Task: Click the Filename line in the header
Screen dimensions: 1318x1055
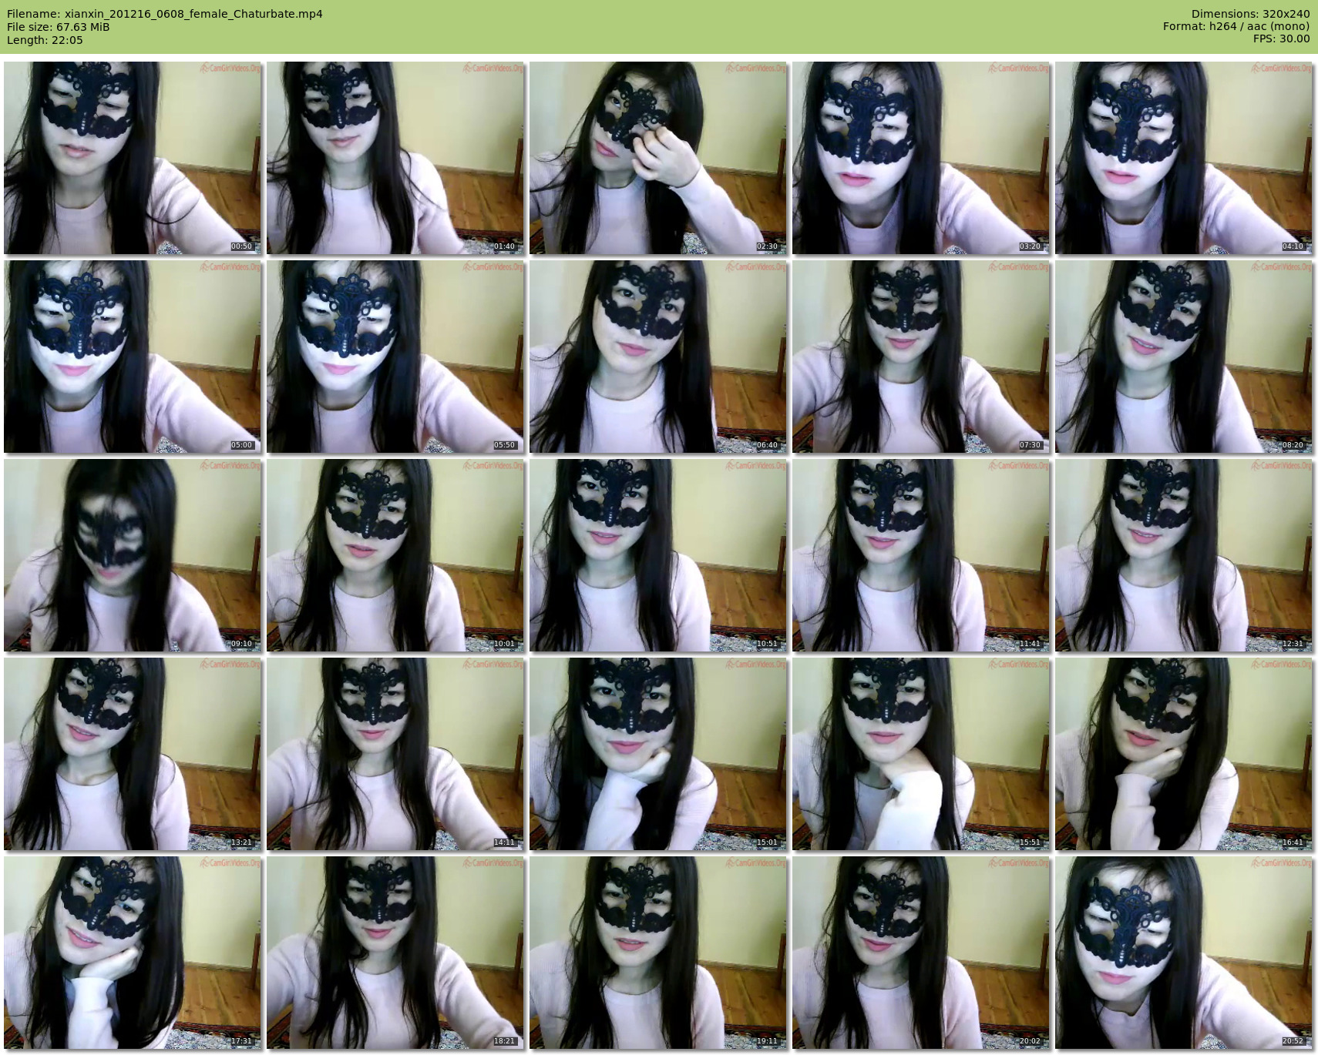Action: pyautogui.click(x=165, y=14)
